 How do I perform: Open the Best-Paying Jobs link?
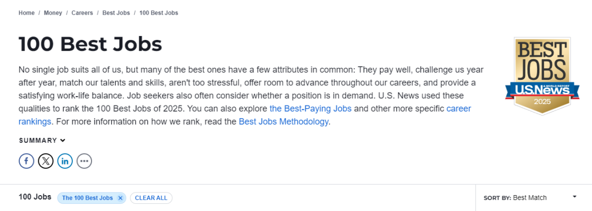(x=310, y=109)
